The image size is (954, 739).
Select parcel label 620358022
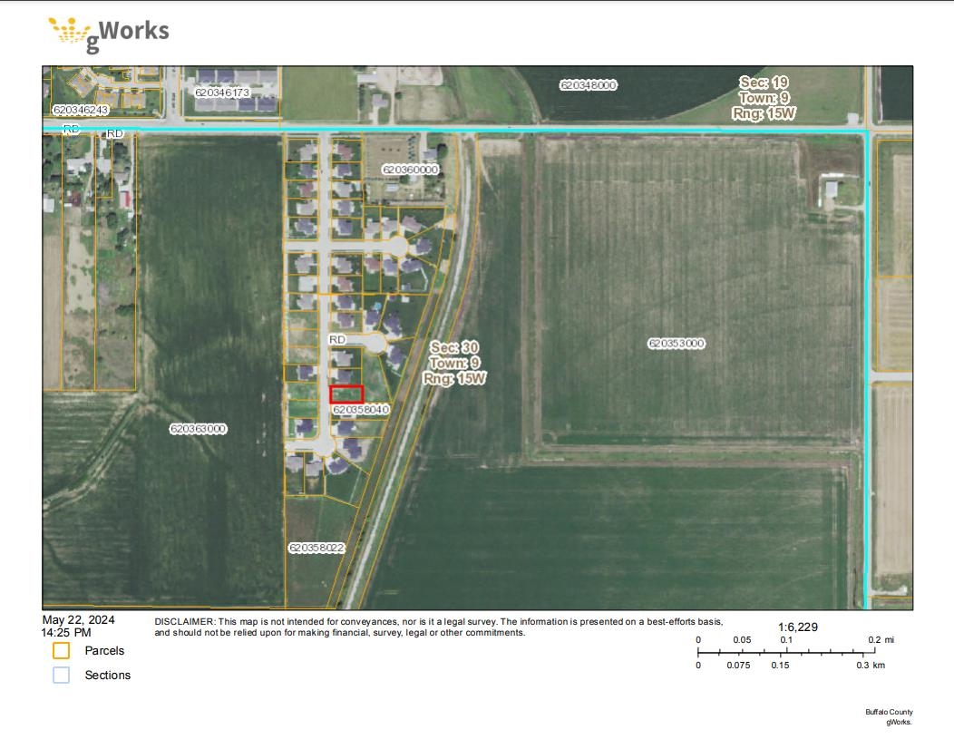(x=316, y=548)
